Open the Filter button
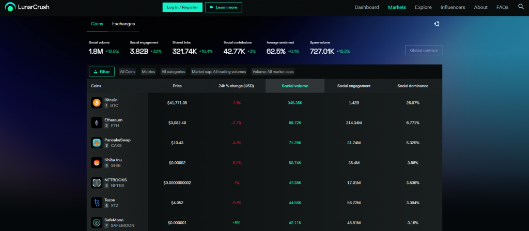Image resolution: width=529 pixels, height=231 pixels. (102, 72)
